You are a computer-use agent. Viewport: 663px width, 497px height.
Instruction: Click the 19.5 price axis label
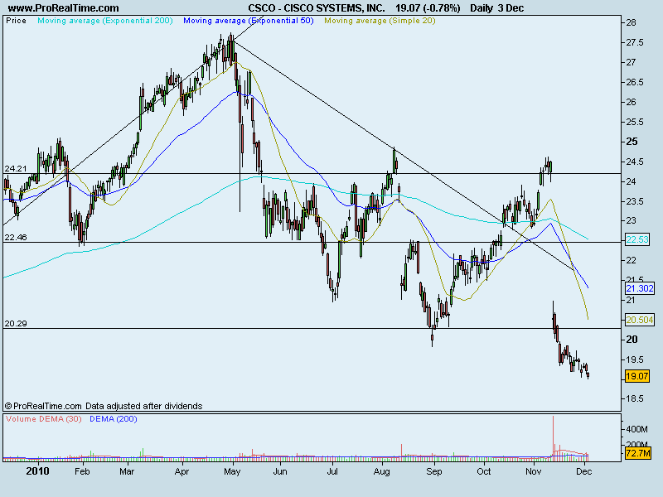634,359
